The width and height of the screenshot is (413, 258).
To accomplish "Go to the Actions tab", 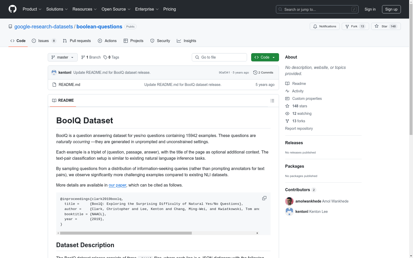I will pos(107,41).
